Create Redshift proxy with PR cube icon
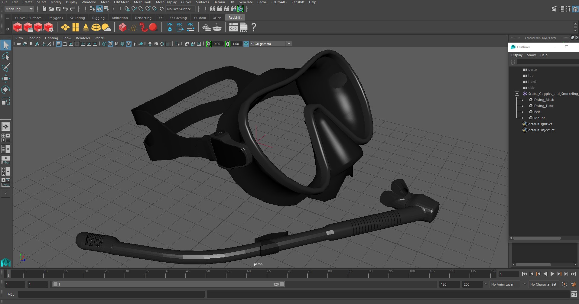The height and width of the screenshot is (304, 579). [x=170, y=27]
